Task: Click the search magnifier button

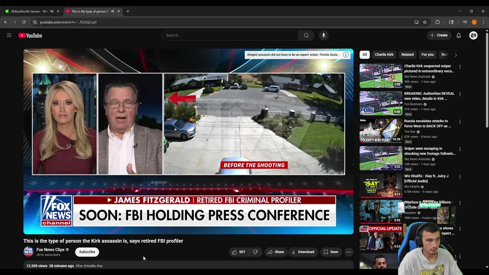Action: 306,35
